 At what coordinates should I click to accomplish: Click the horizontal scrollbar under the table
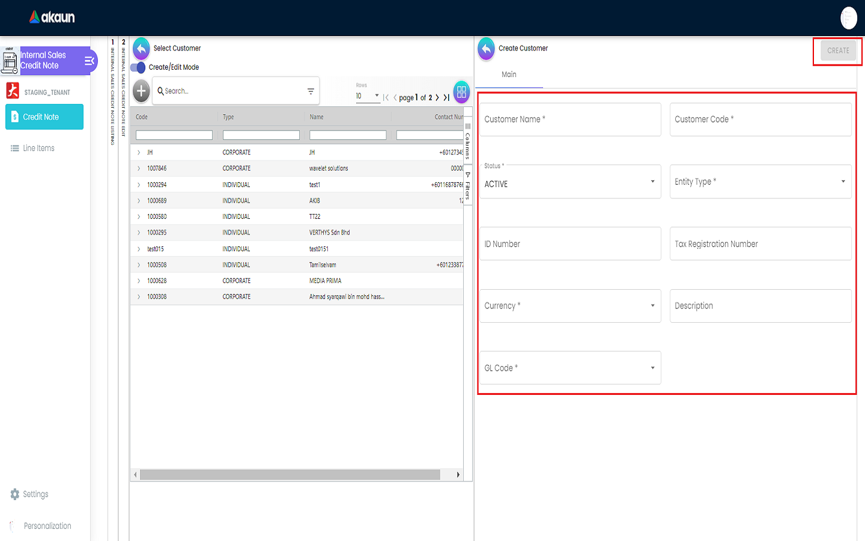pyautogui.click(x=290, y=475)
